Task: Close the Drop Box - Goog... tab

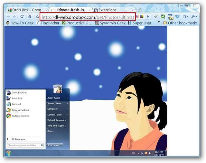Action: point(46,10)
